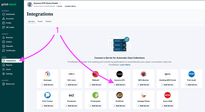Click the Settings gear icon
The height and width of the screenshot is (112, 205).
click(x=4, y=74)
